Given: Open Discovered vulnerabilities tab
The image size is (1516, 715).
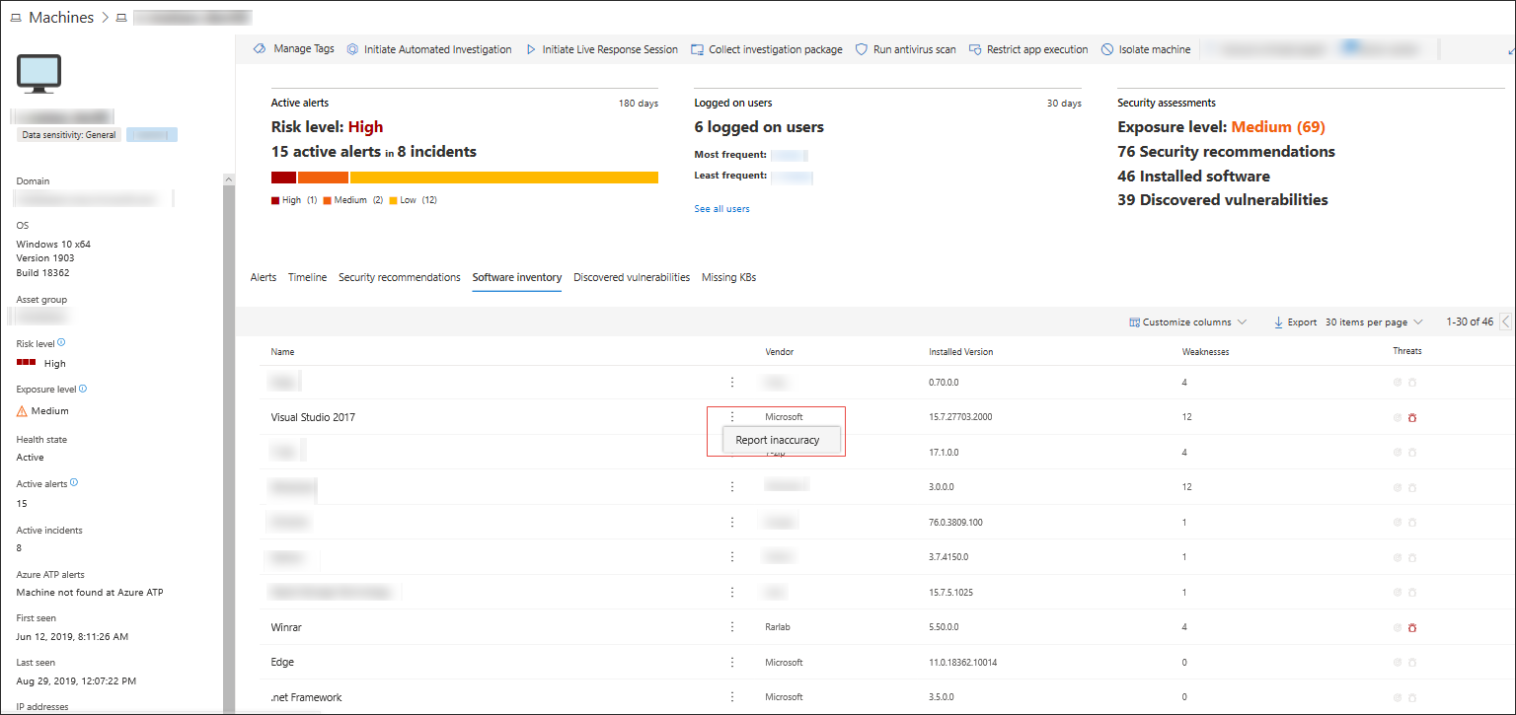Looking at the screenshot, I should pos(632,278).
